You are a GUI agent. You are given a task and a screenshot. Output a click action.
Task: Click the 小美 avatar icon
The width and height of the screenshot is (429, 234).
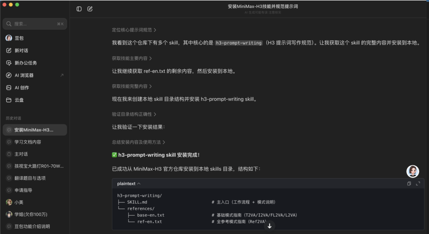9,202
